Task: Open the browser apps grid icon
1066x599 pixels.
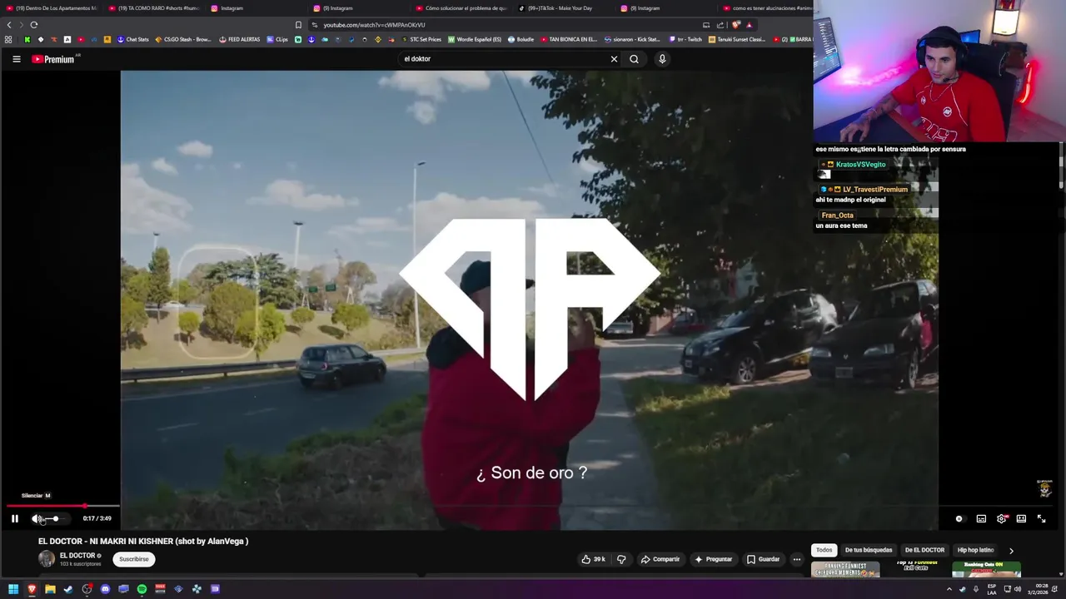Action: pos(8,39)
